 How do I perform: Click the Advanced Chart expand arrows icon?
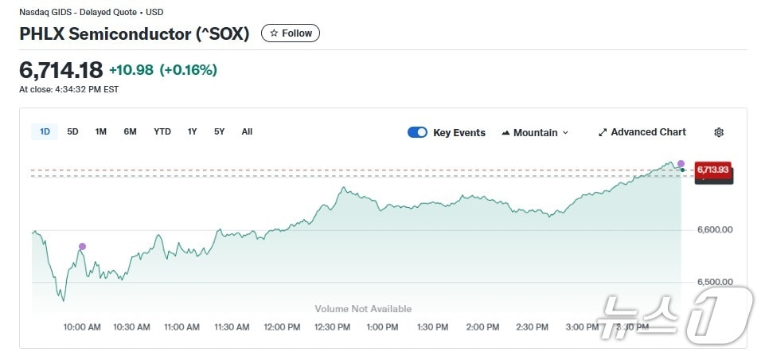click(603, 132)
